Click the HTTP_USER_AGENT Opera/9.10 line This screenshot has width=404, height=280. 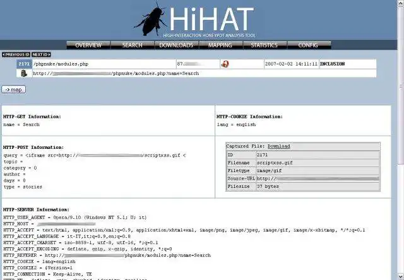[x=75, y=218]
